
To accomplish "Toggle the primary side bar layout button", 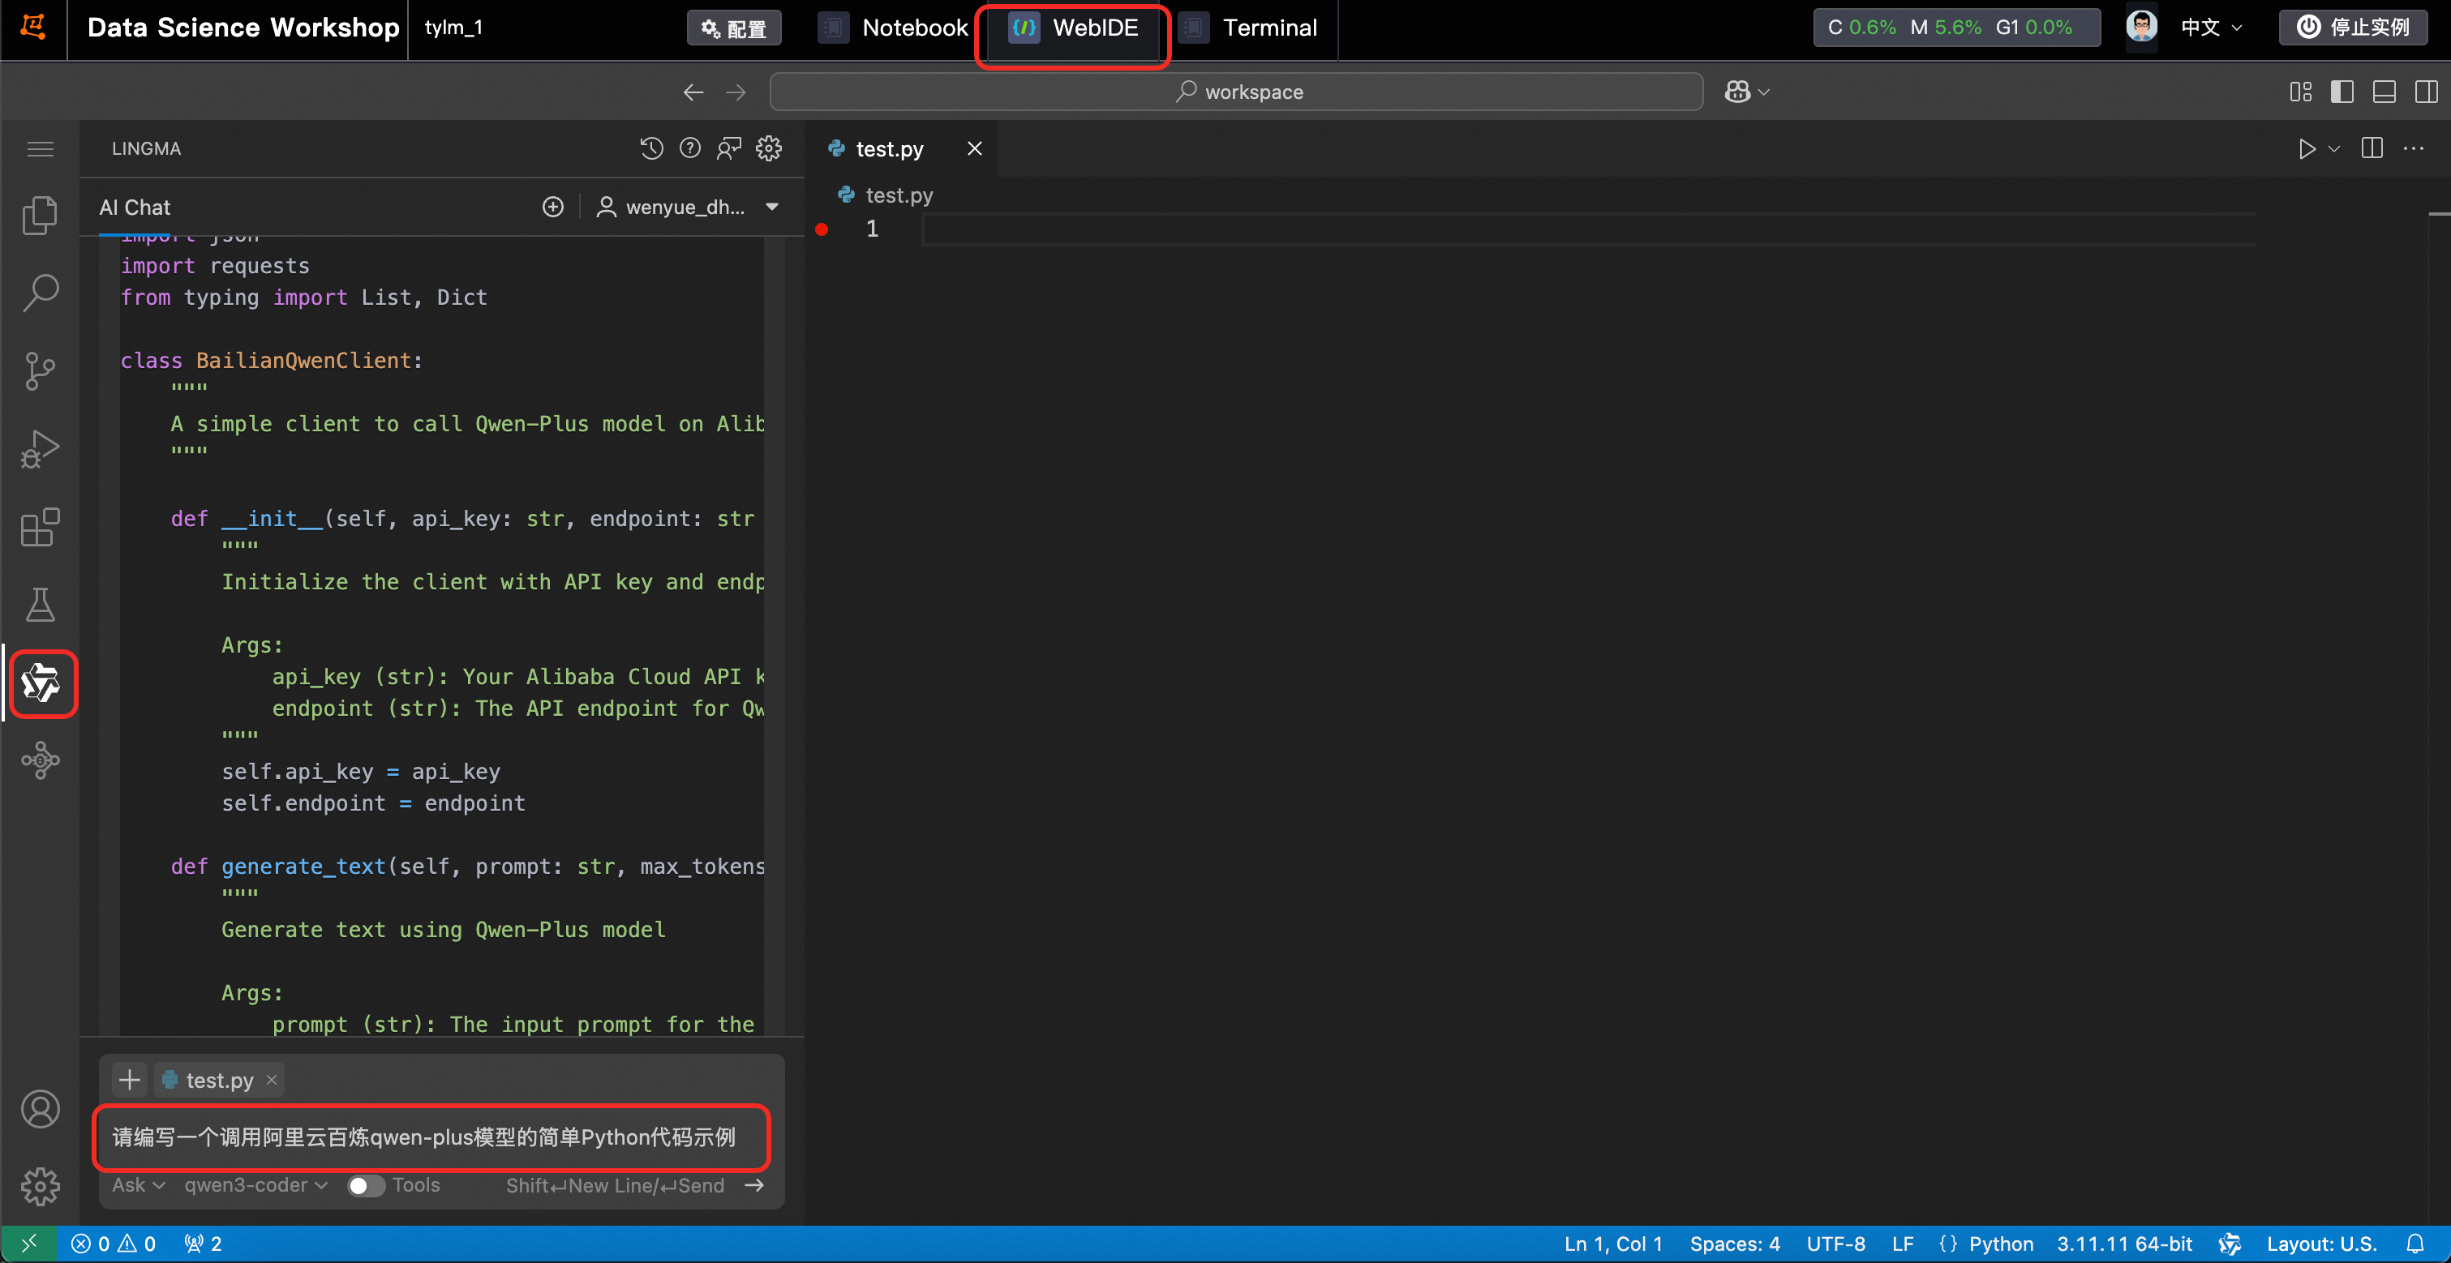I will 2342,92.
